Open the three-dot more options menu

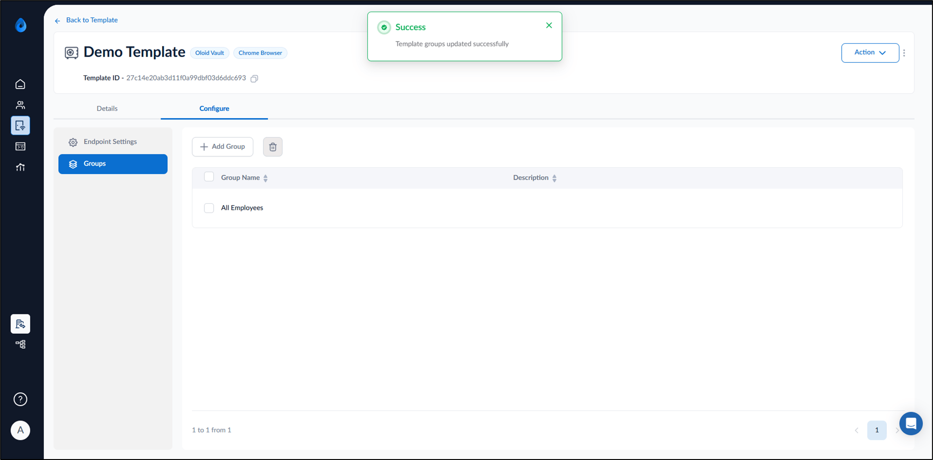(904, 53)
